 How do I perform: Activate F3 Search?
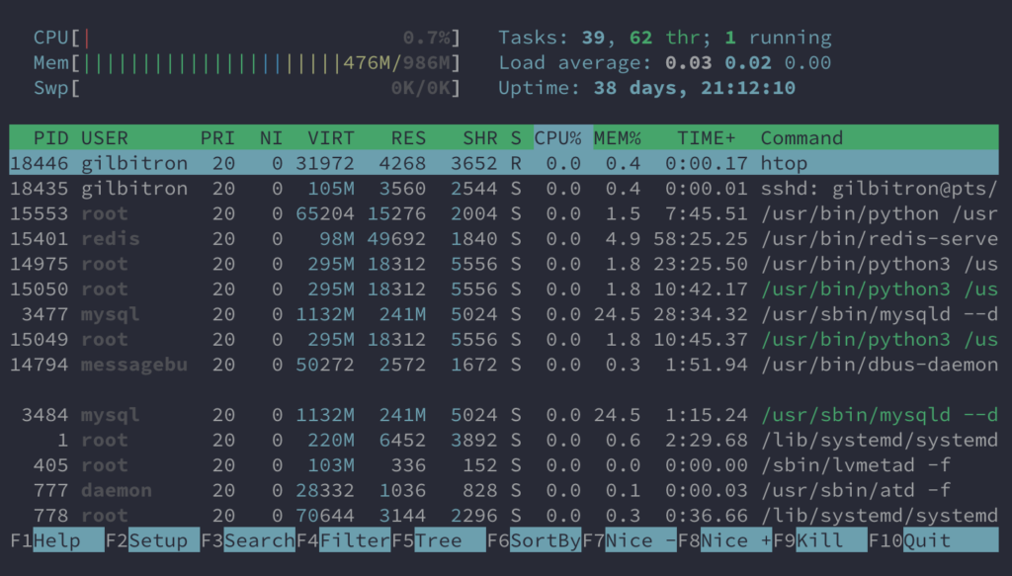(x=247, y=539)
